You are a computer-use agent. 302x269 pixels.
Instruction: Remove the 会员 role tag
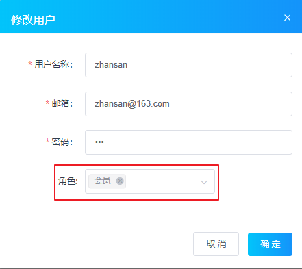[x=120, y=181]
